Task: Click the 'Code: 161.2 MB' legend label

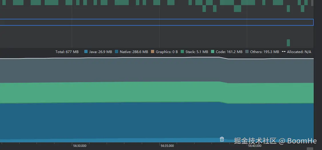Action: tap(229, 52)
